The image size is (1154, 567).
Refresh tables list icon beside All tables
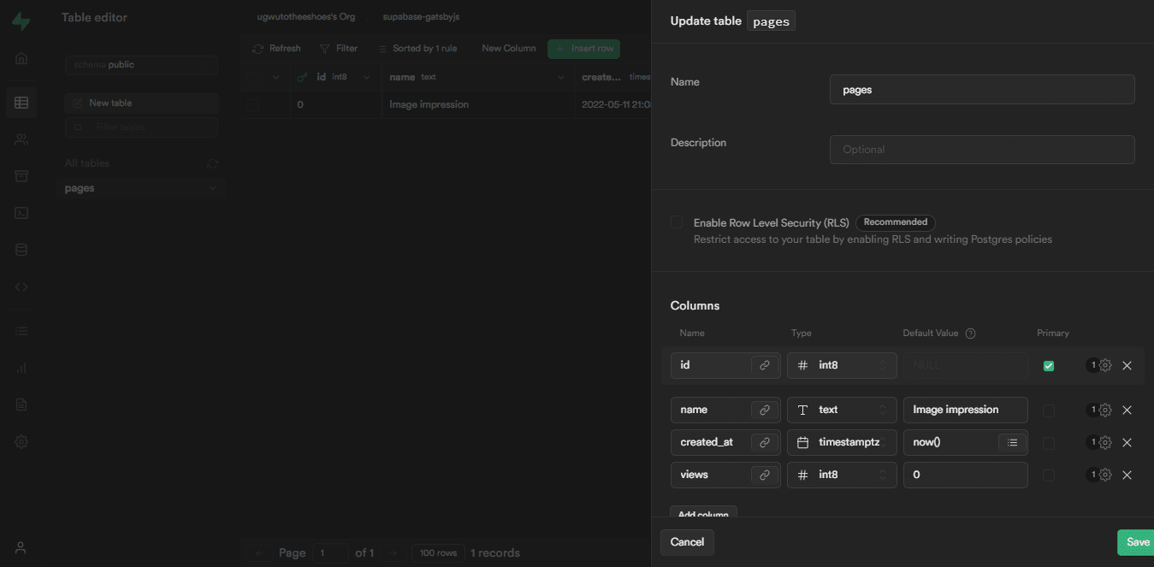click(212, 163)
